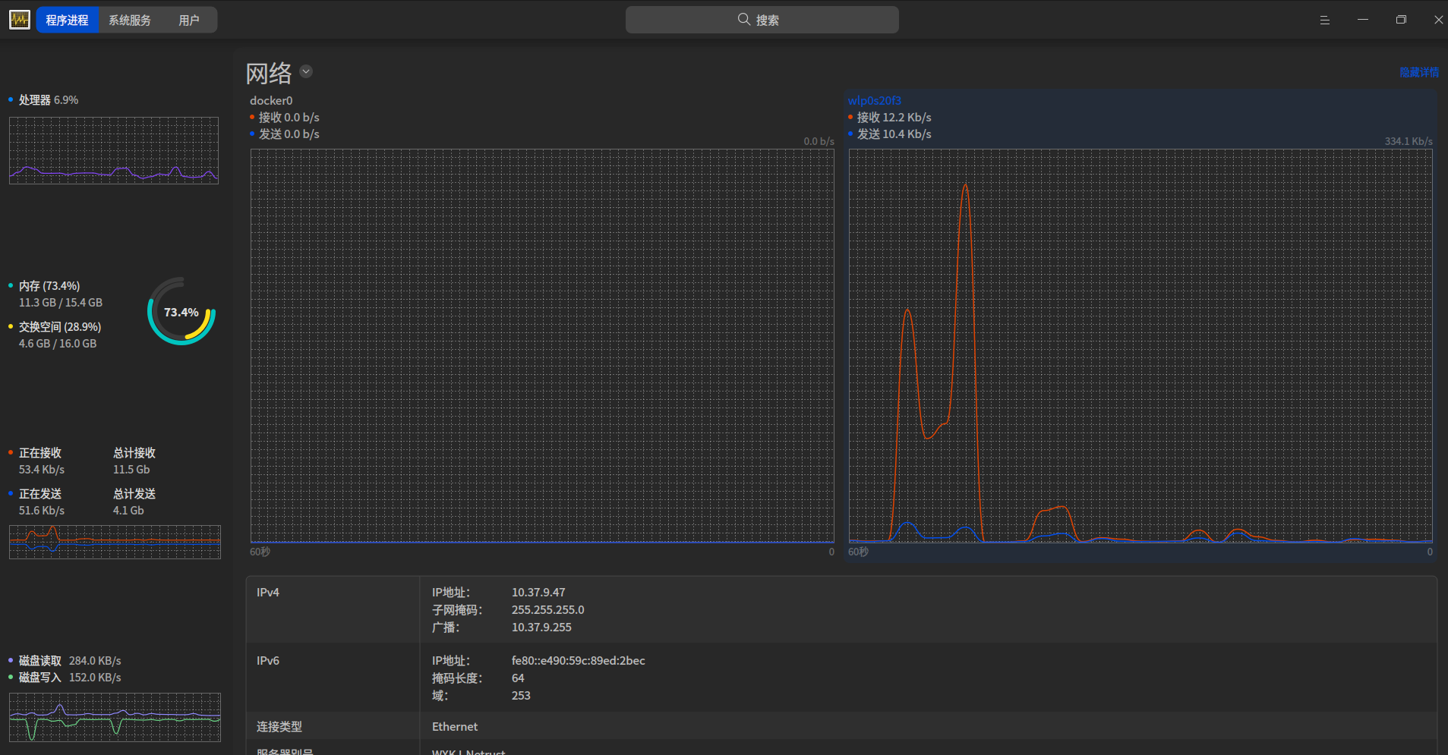Open the hamburger main menu
The width and height of the screenshot is (1448, 755).
tap(1325, 20)
